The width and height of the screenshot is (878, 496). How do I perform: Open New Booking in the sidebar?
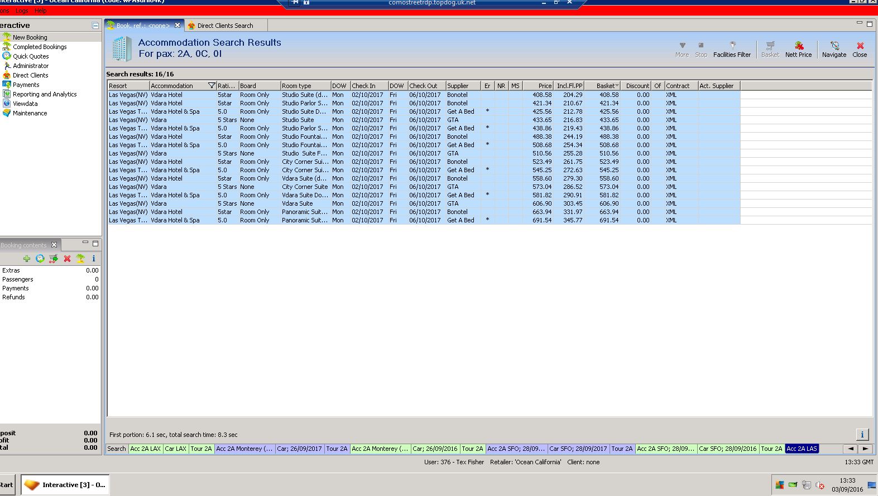[30, 37]
